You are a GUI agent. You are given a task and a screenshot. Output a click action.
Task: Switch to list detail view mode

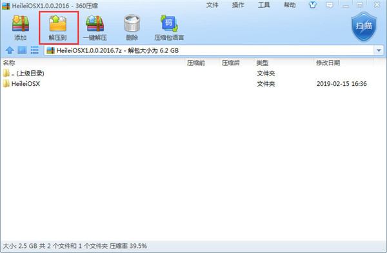[35, 50]
